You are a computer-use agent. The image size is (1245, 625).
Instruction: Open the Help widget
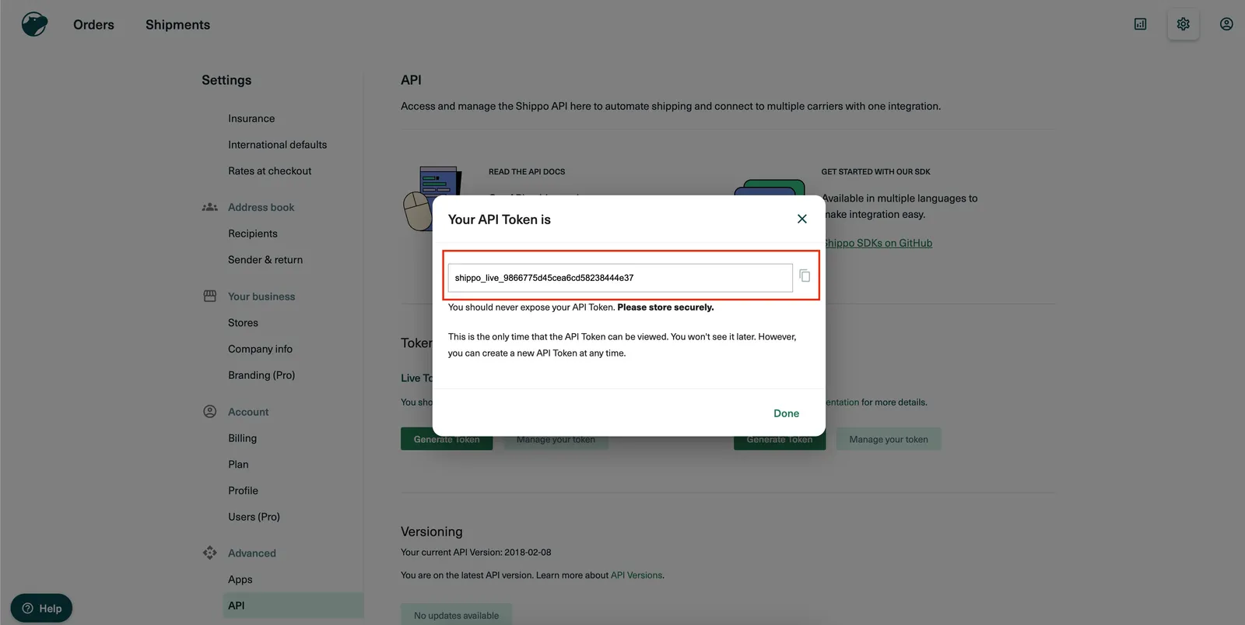[41, 609]
